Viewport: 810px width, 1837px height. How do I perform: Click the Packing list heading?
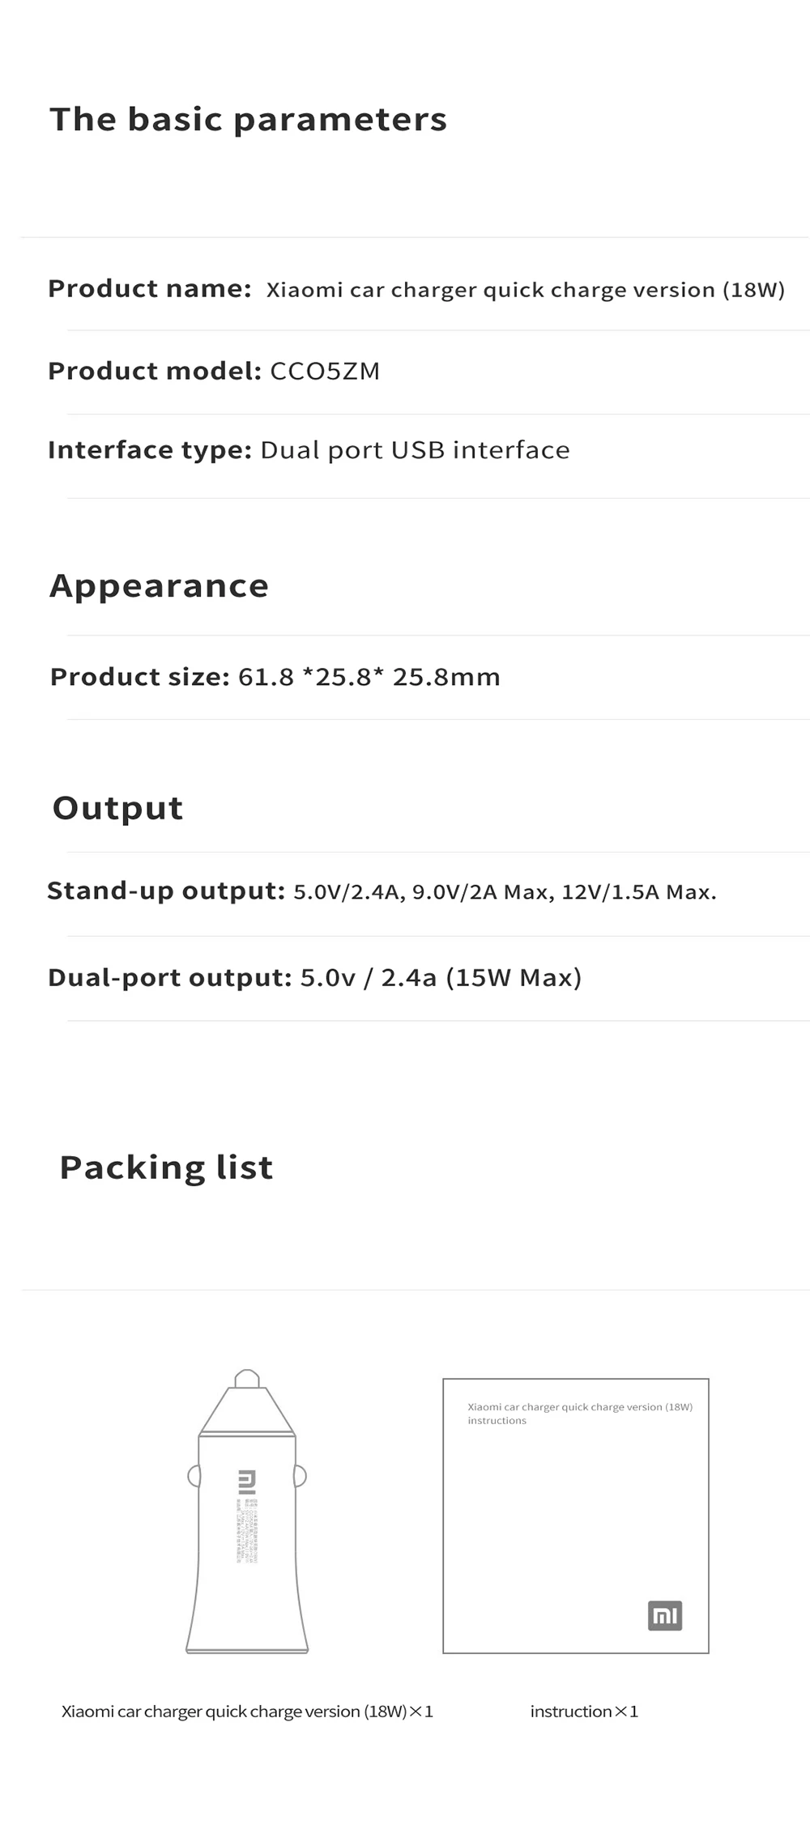[166, 1167]
